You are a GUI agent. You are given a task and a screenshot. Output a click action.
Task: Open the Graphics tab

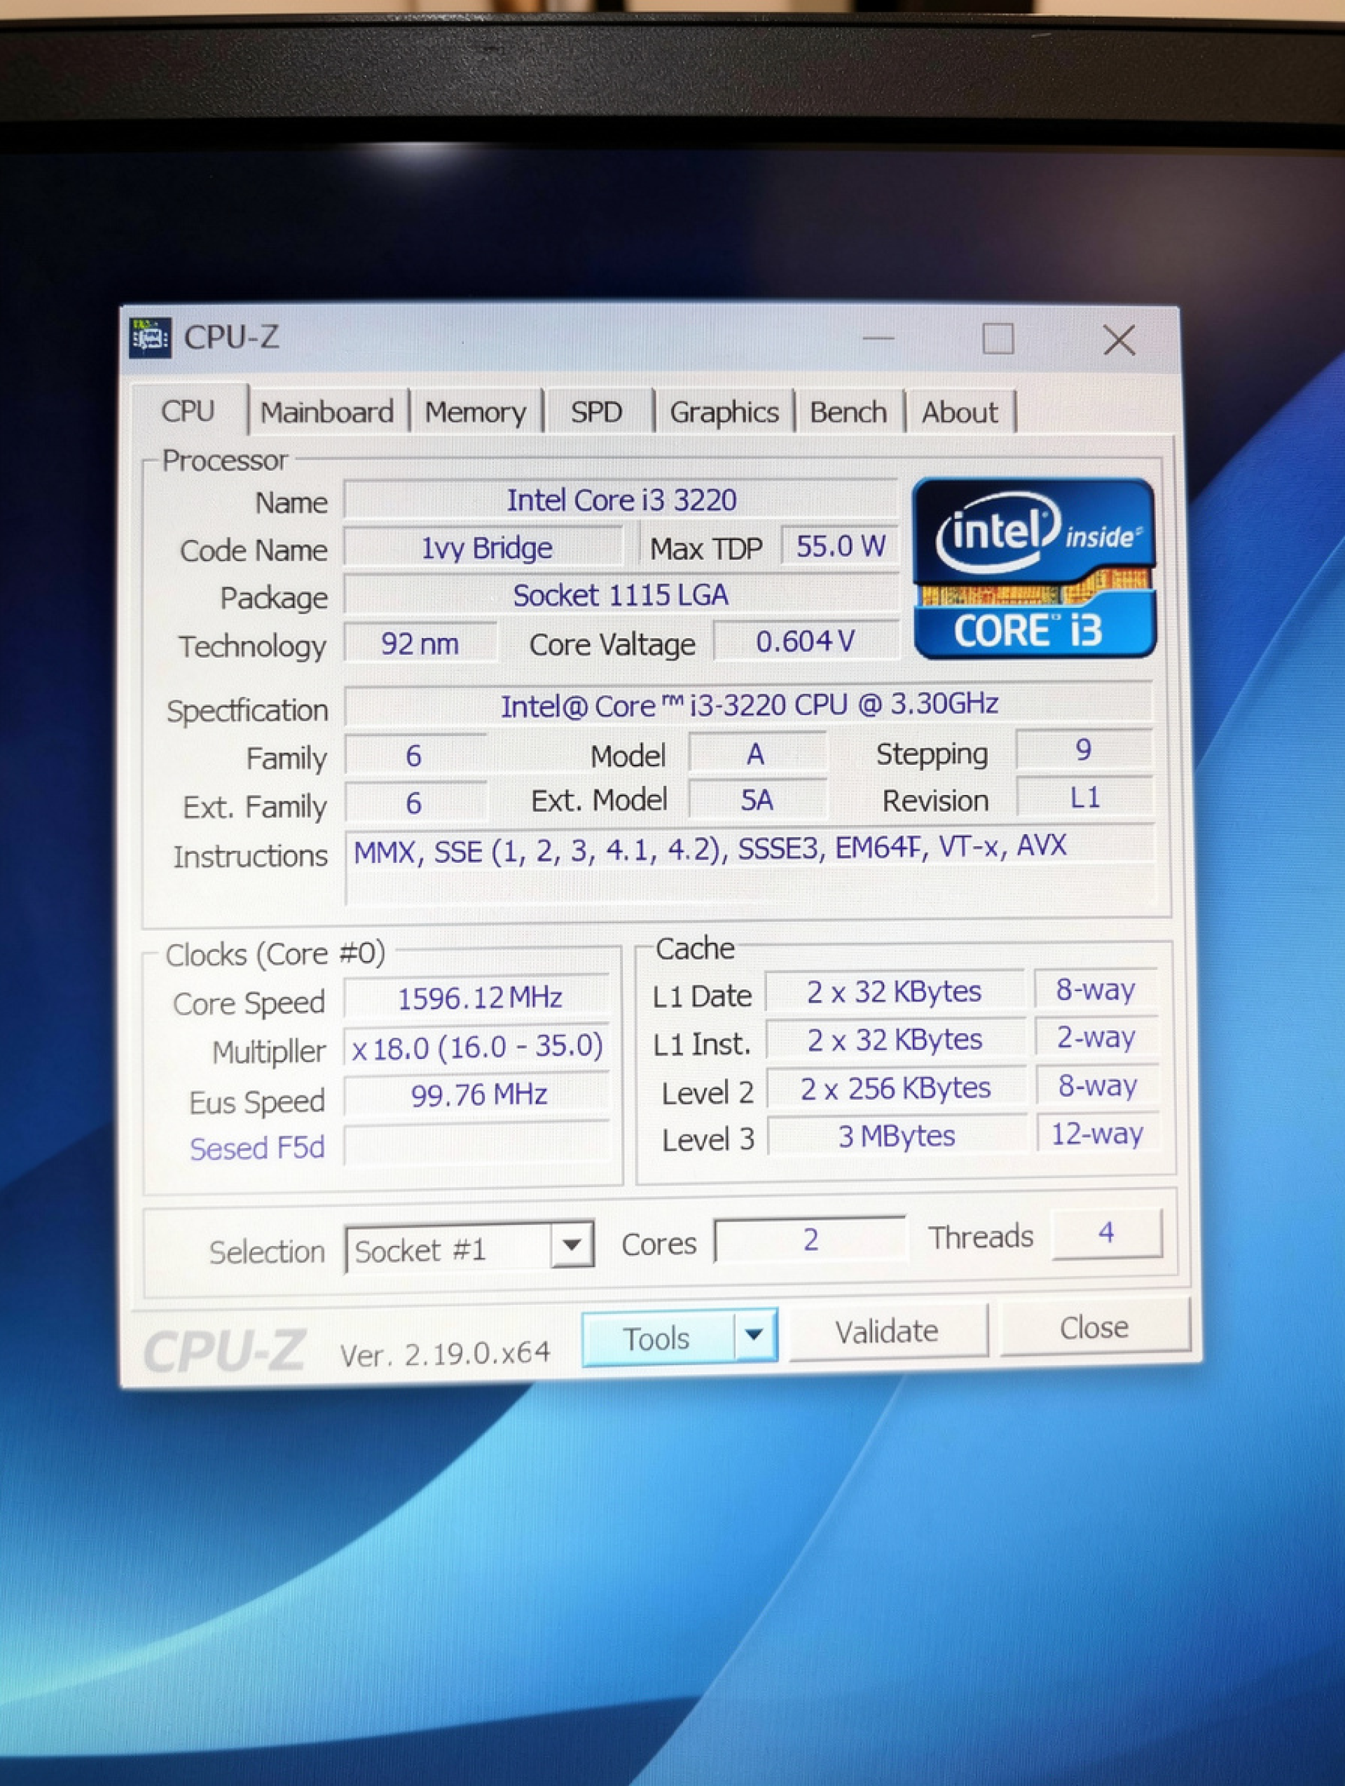point(724,413)
